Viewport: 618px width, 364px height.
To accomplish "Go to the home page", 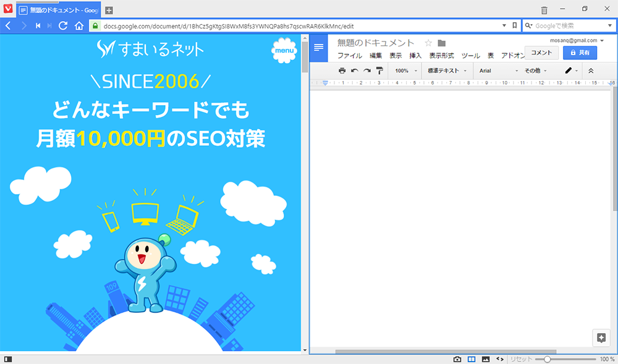I will (79, 26).
